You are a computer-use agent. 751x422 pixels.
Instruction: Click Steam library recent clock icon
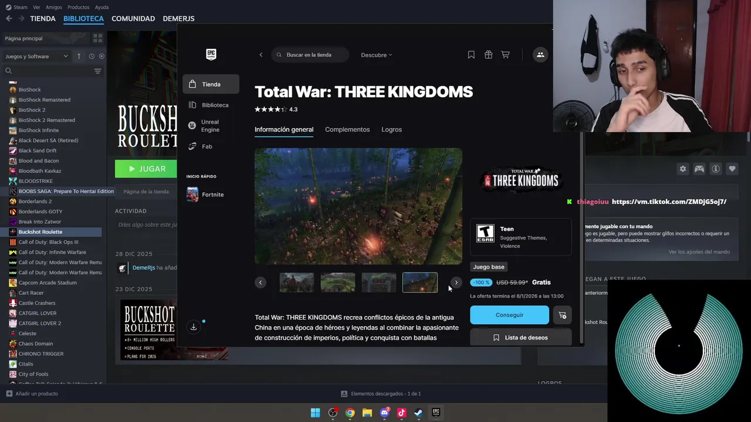click(92, 56)
